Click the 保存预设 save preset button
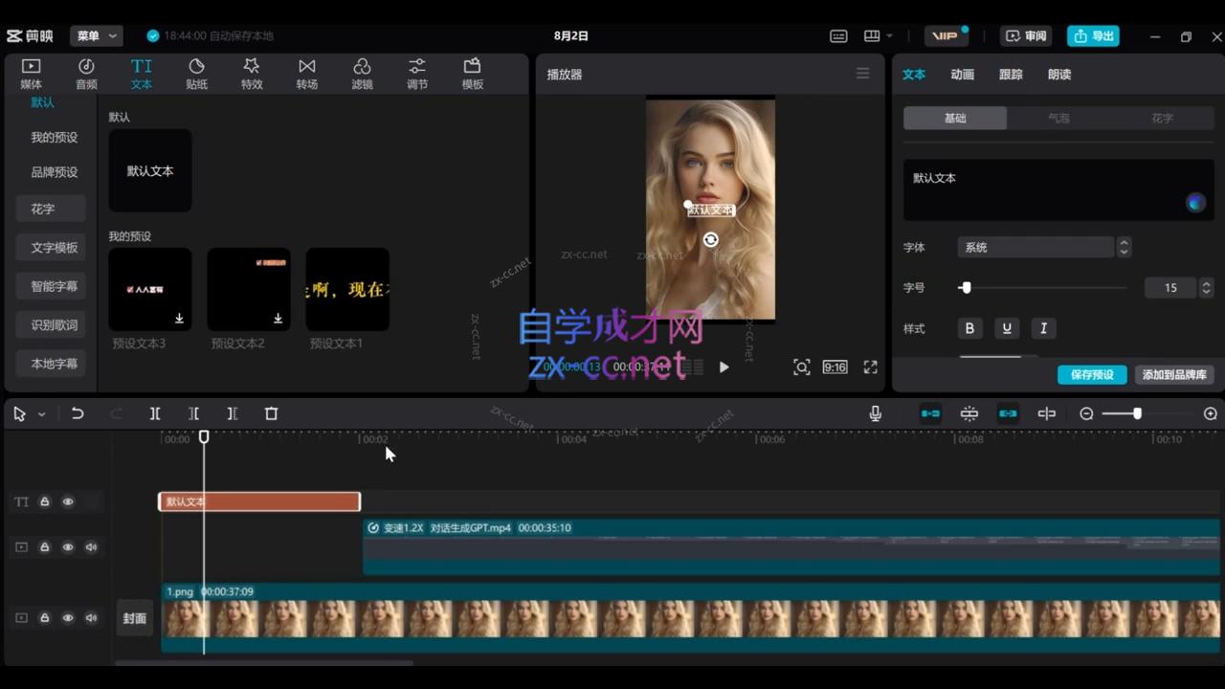Screen dimensions: 1225x689 [x=1091, y=375]
